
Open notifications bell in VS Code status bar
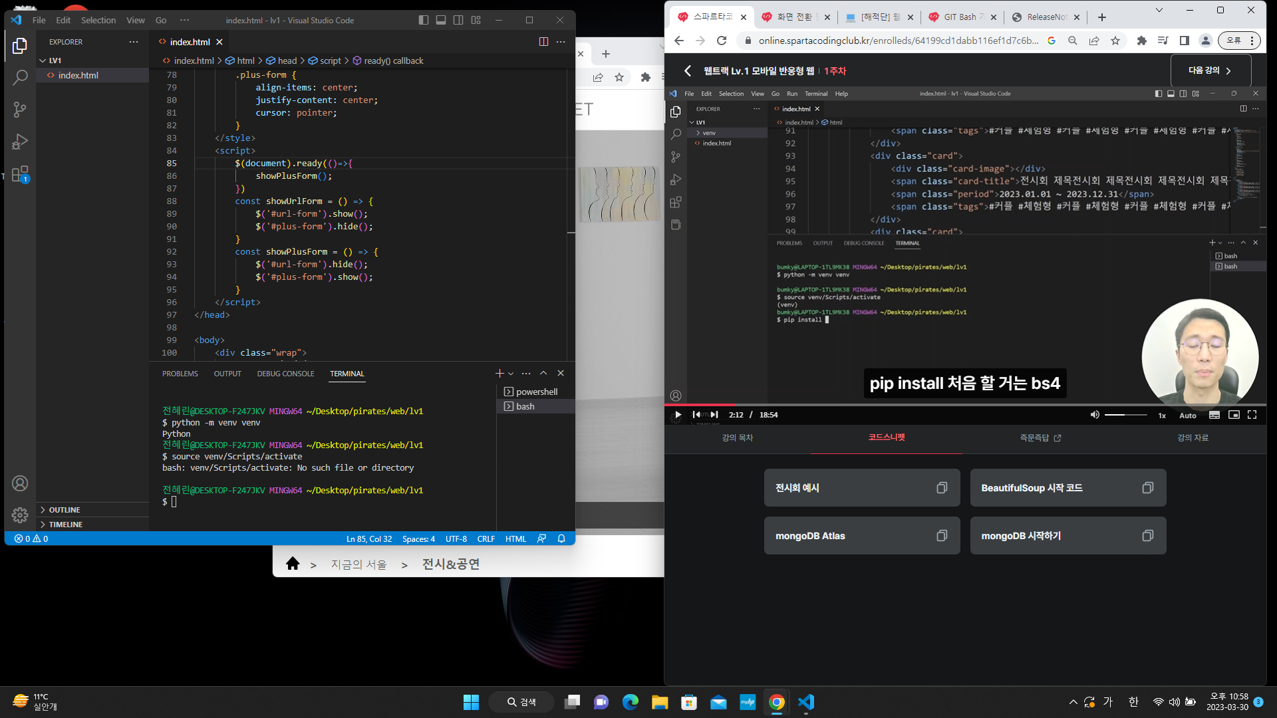pos(561,539)
